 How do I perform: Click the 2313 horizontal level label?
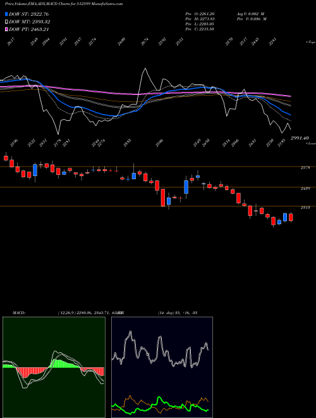click(x=305, y=207)
